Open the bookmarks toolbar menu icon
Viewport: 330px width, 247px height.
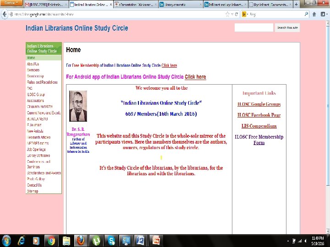tap(324, 14)
